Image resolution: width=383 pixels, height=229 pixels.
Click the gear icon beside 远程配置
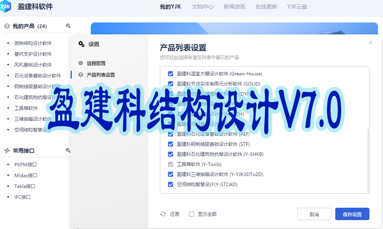point(81,63)
